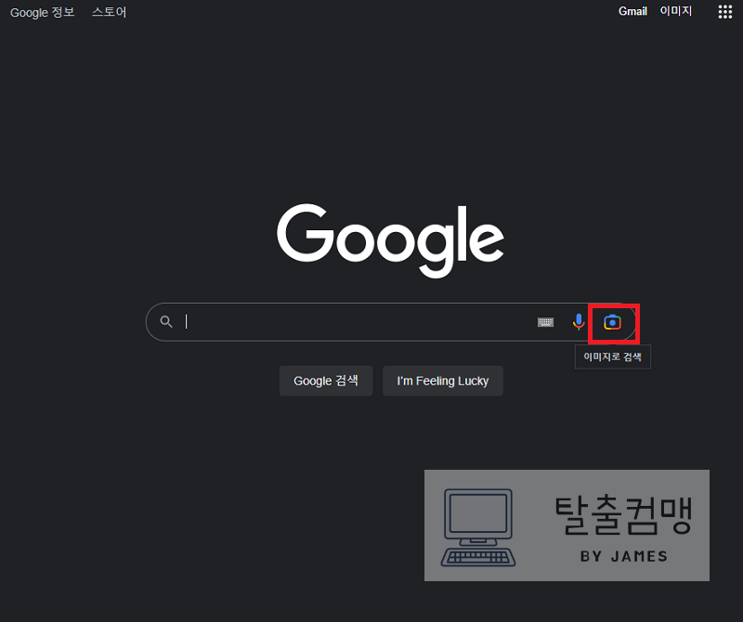
Task: Click the I'm Feeling Lucky button
Action: point(443,381)
